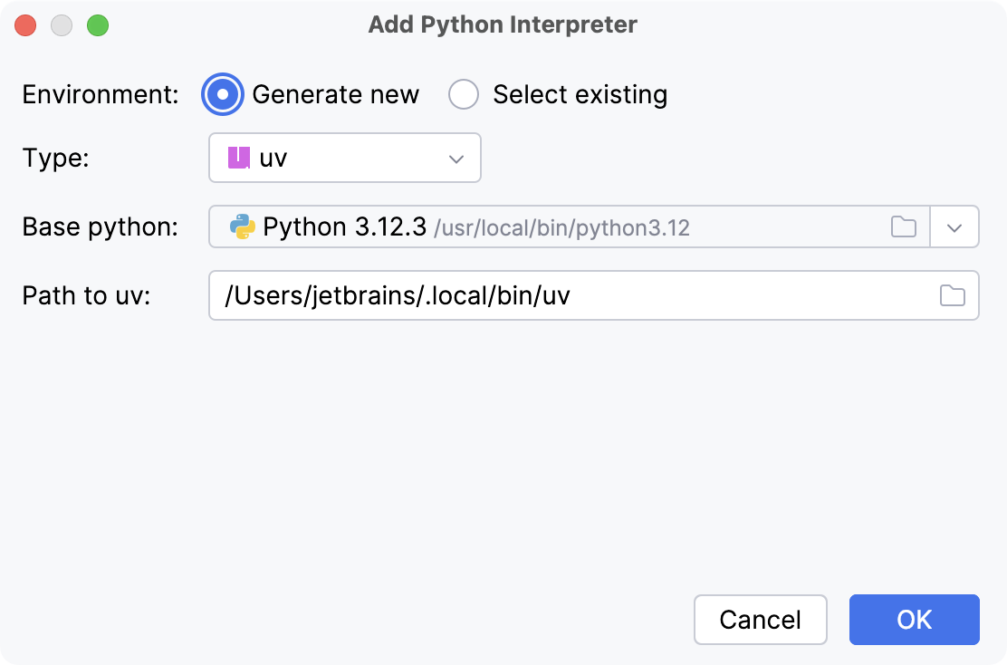Open the Base python dropdown arrow

coord(954,227)
